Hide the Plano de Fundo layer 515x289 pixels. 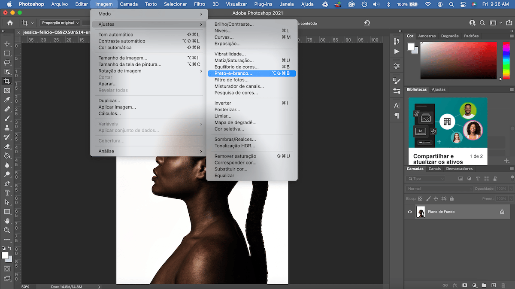tap(410, 212)
